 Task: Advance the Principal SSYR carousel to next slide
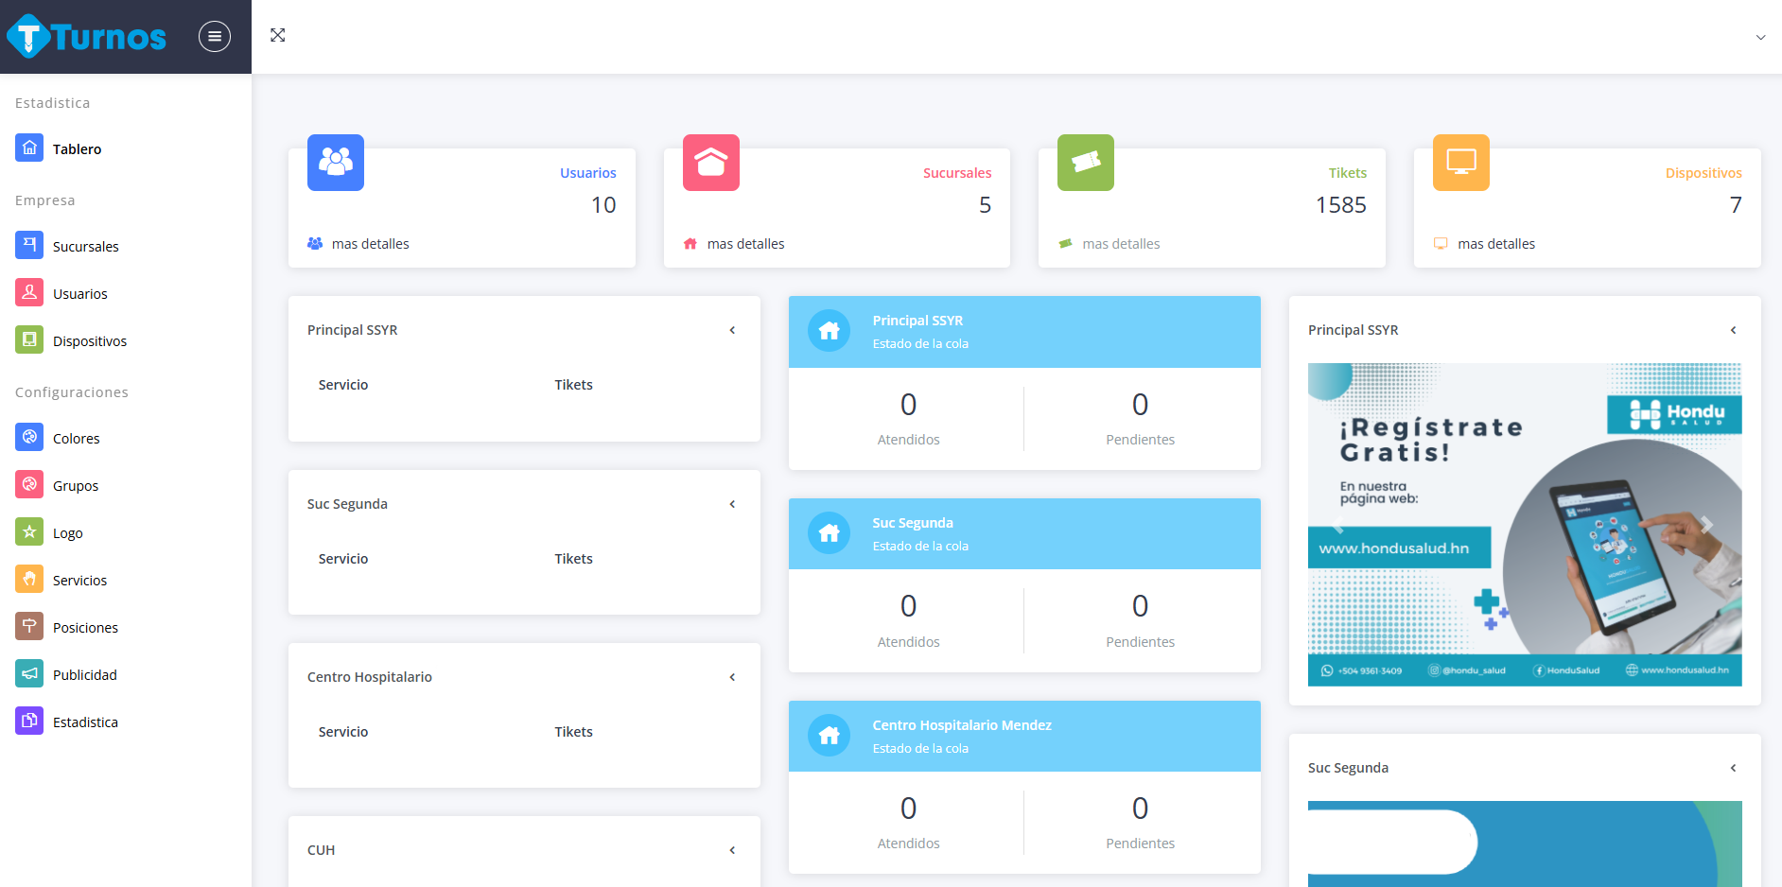coord(1706,525)
